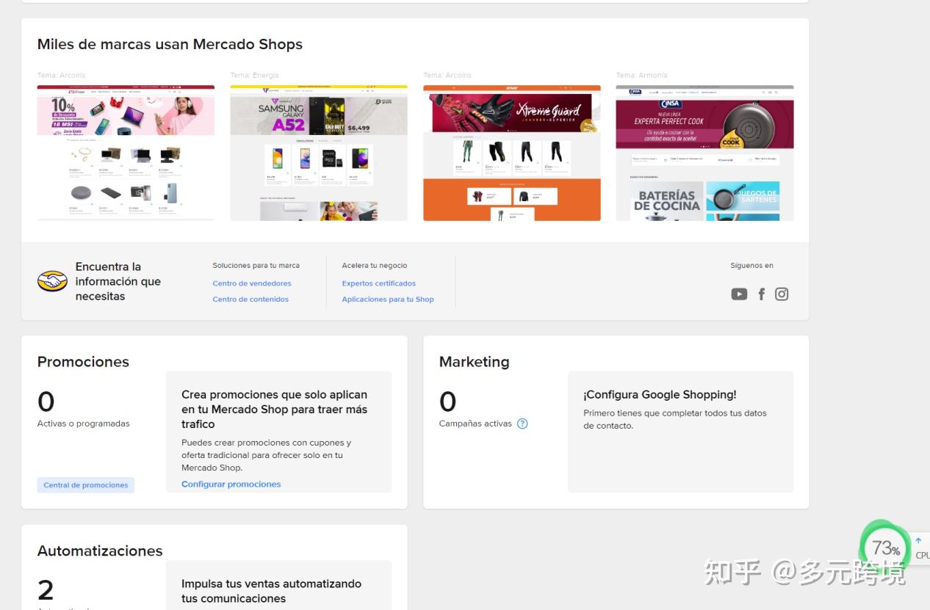Click the Automatizaciones counter showing 2
The width and height of the screenshot is (930, 610).
46,589
